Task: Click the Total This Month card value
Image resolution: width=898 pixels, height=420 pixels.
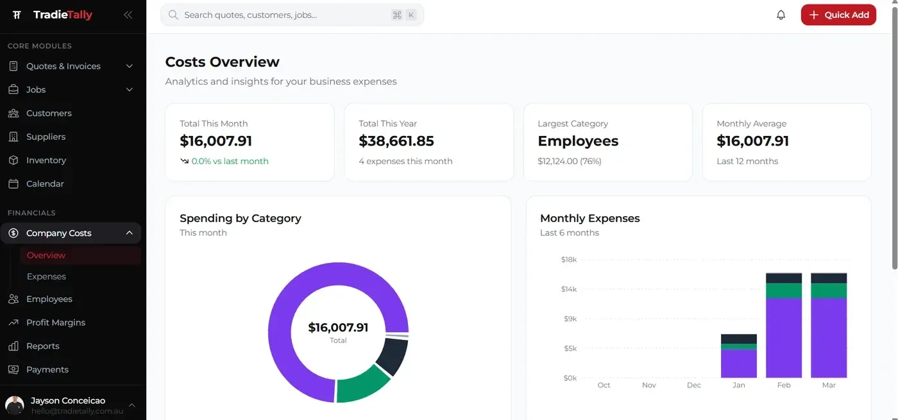Action: pos(216,141)
